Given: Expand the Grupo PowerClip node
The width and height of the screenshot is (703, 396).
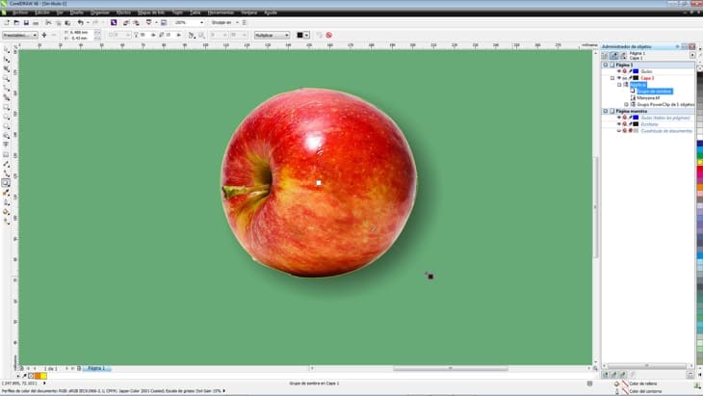Looking at the screenshot, I should click(x=627, y=104).
